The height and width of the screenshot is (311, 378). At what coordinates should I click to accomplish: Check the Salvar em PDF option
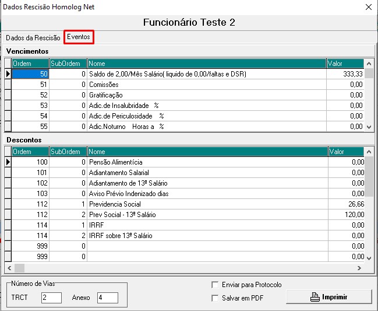(x=215, y=298)
